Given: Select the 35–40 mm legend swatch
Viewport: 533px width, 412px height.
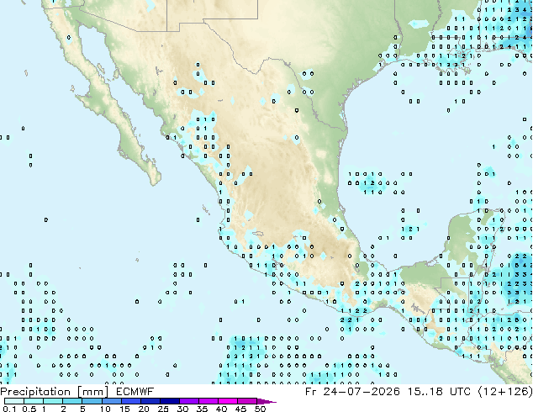Looking at the screenshot, I should [x=208, y=401].
